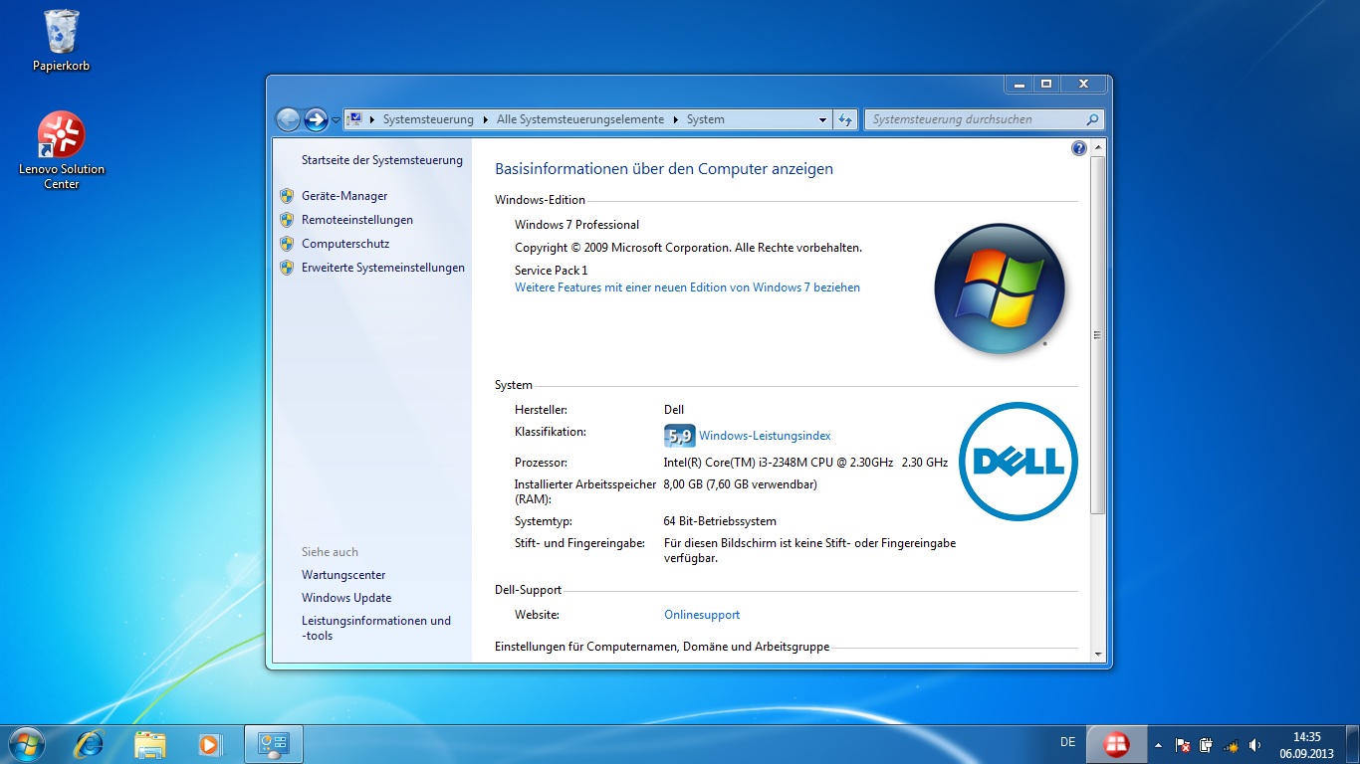Open the Papierkorb desktop icon
Image resolution: width=1360 pixels, height=764 pixels.
[x=61, y=40]
